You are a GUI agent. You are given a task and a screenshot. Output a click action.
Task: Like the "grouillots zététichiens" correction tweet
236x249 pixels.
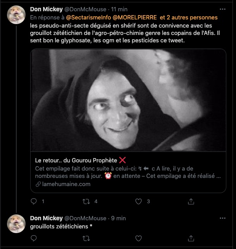point(139,239)
